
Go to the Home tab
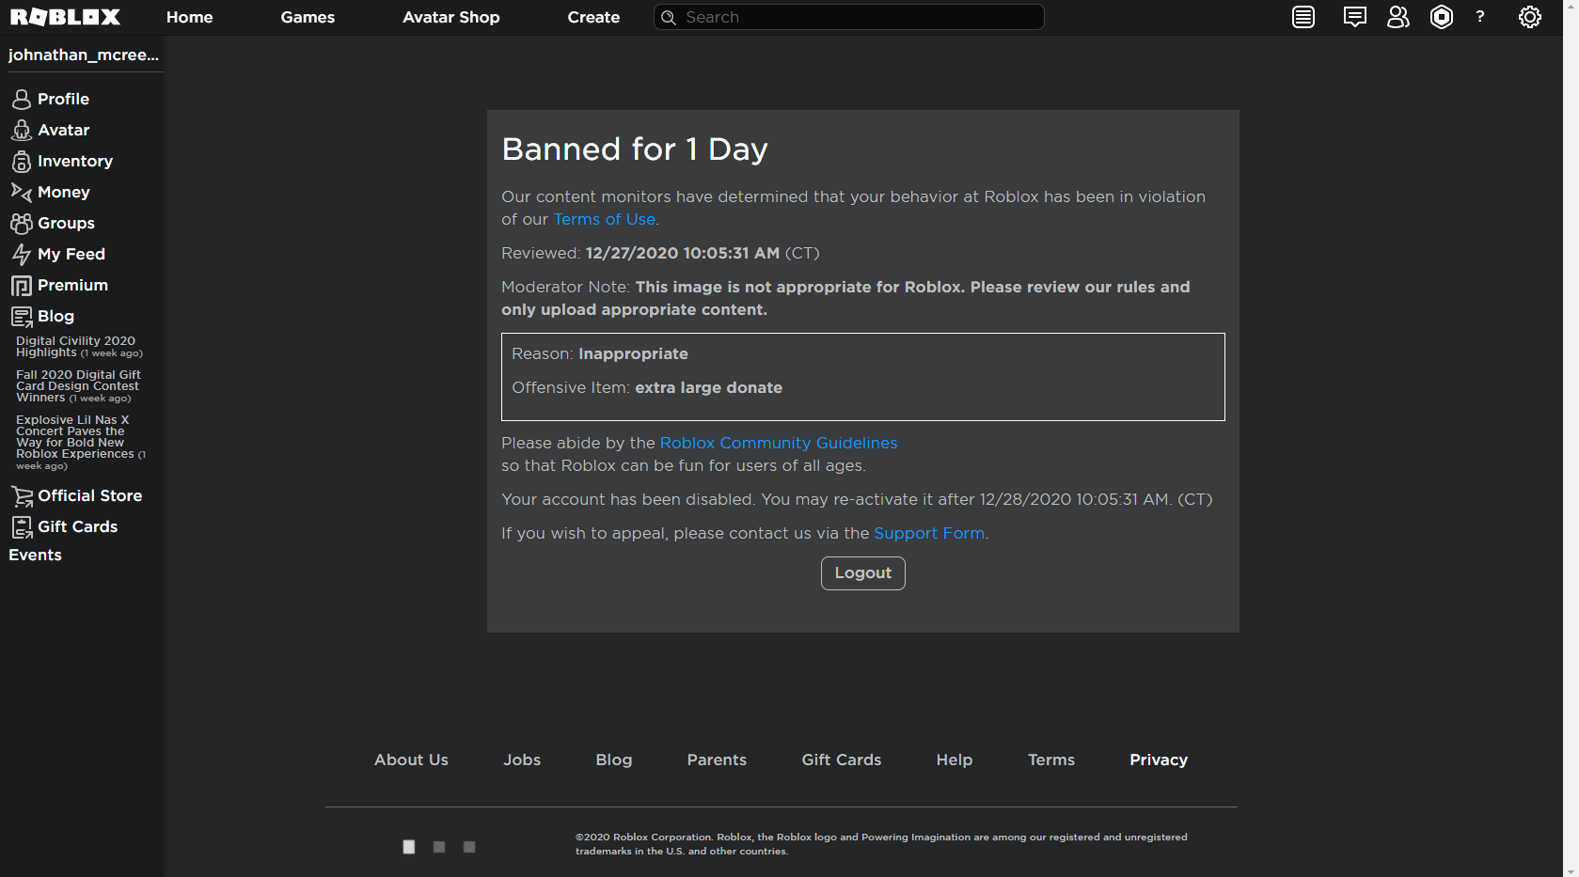tap(189, 17)
